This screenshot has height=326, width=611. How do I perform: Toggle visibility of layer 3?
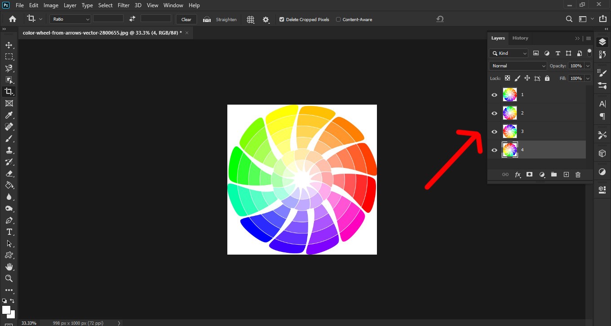[x=494, y=132]
